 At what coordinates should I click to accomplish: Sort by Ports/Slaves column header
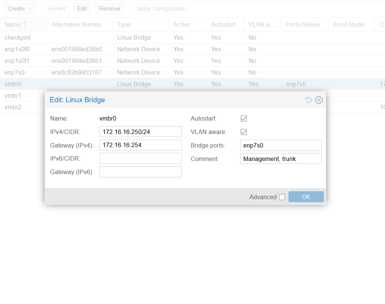point(304,24)
